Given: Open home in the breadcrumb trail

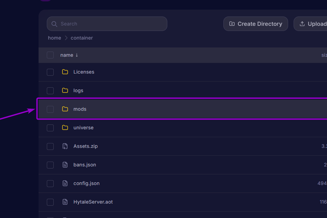Looking at the screenshot, I should [54, 38].
